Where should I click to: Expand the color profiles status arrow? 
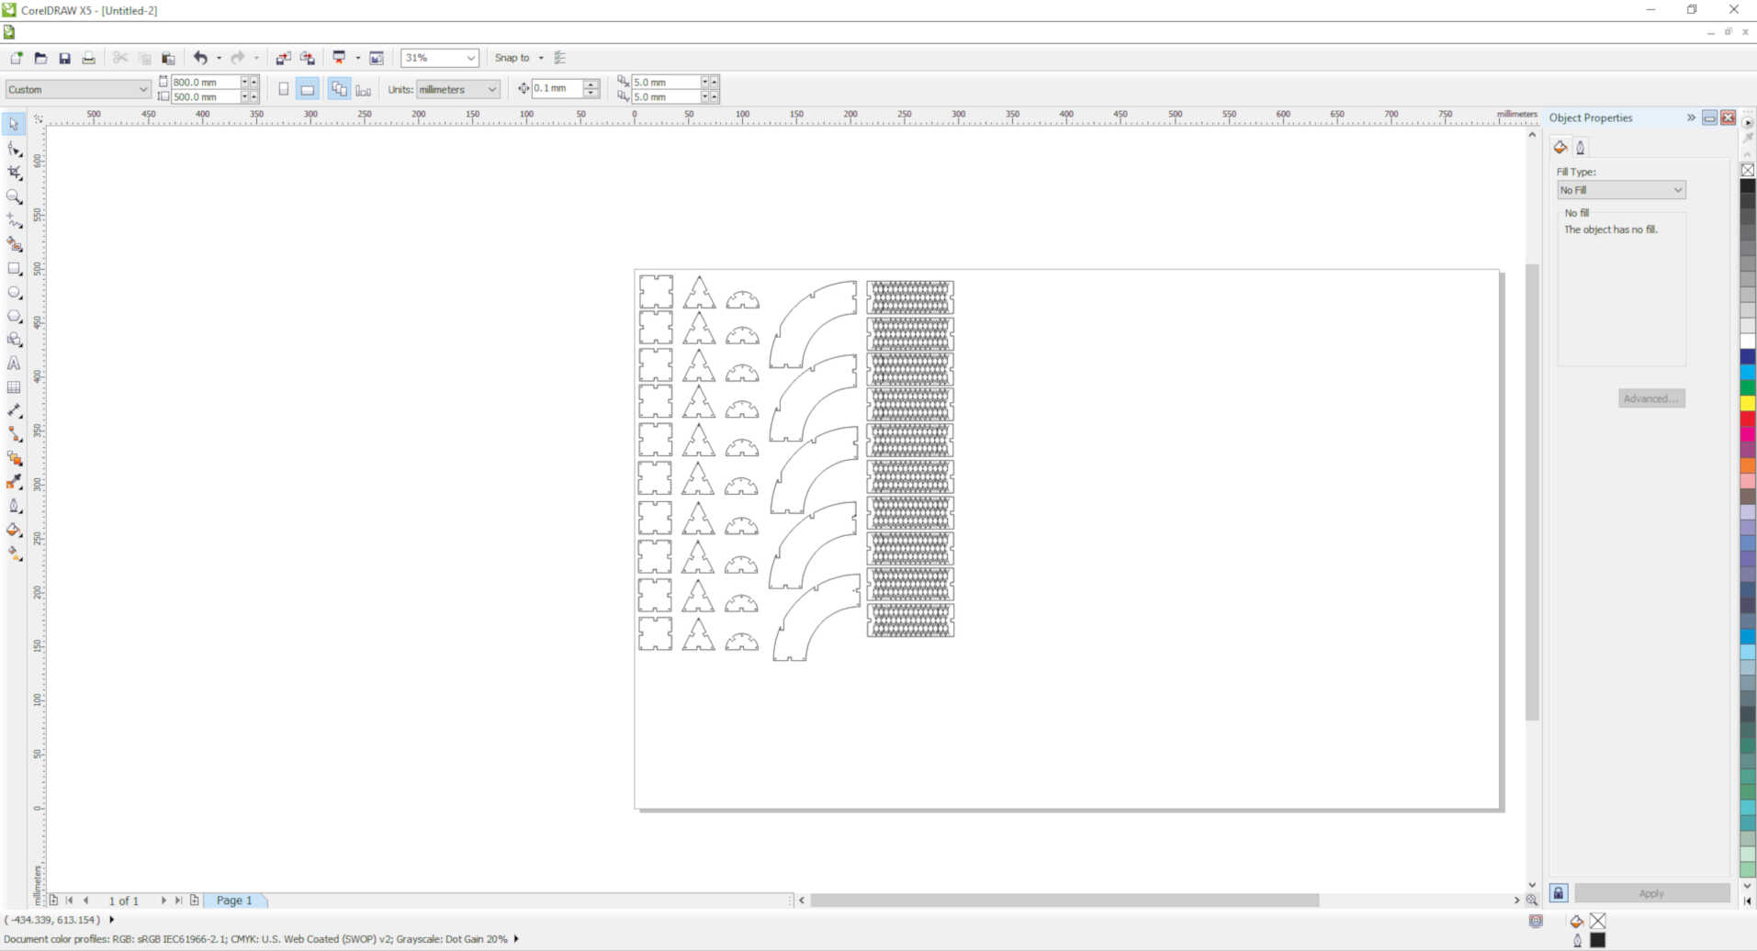click(516, 939)
